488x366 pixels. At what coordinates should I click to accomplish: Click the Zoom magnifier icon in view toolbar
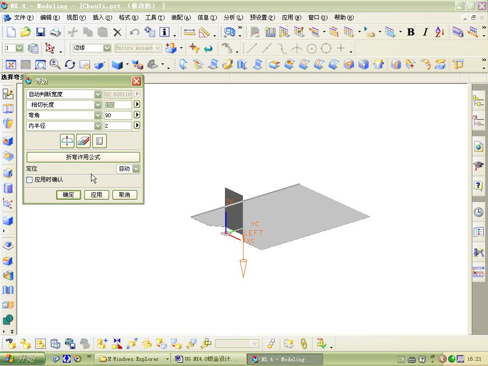(54, 64)
